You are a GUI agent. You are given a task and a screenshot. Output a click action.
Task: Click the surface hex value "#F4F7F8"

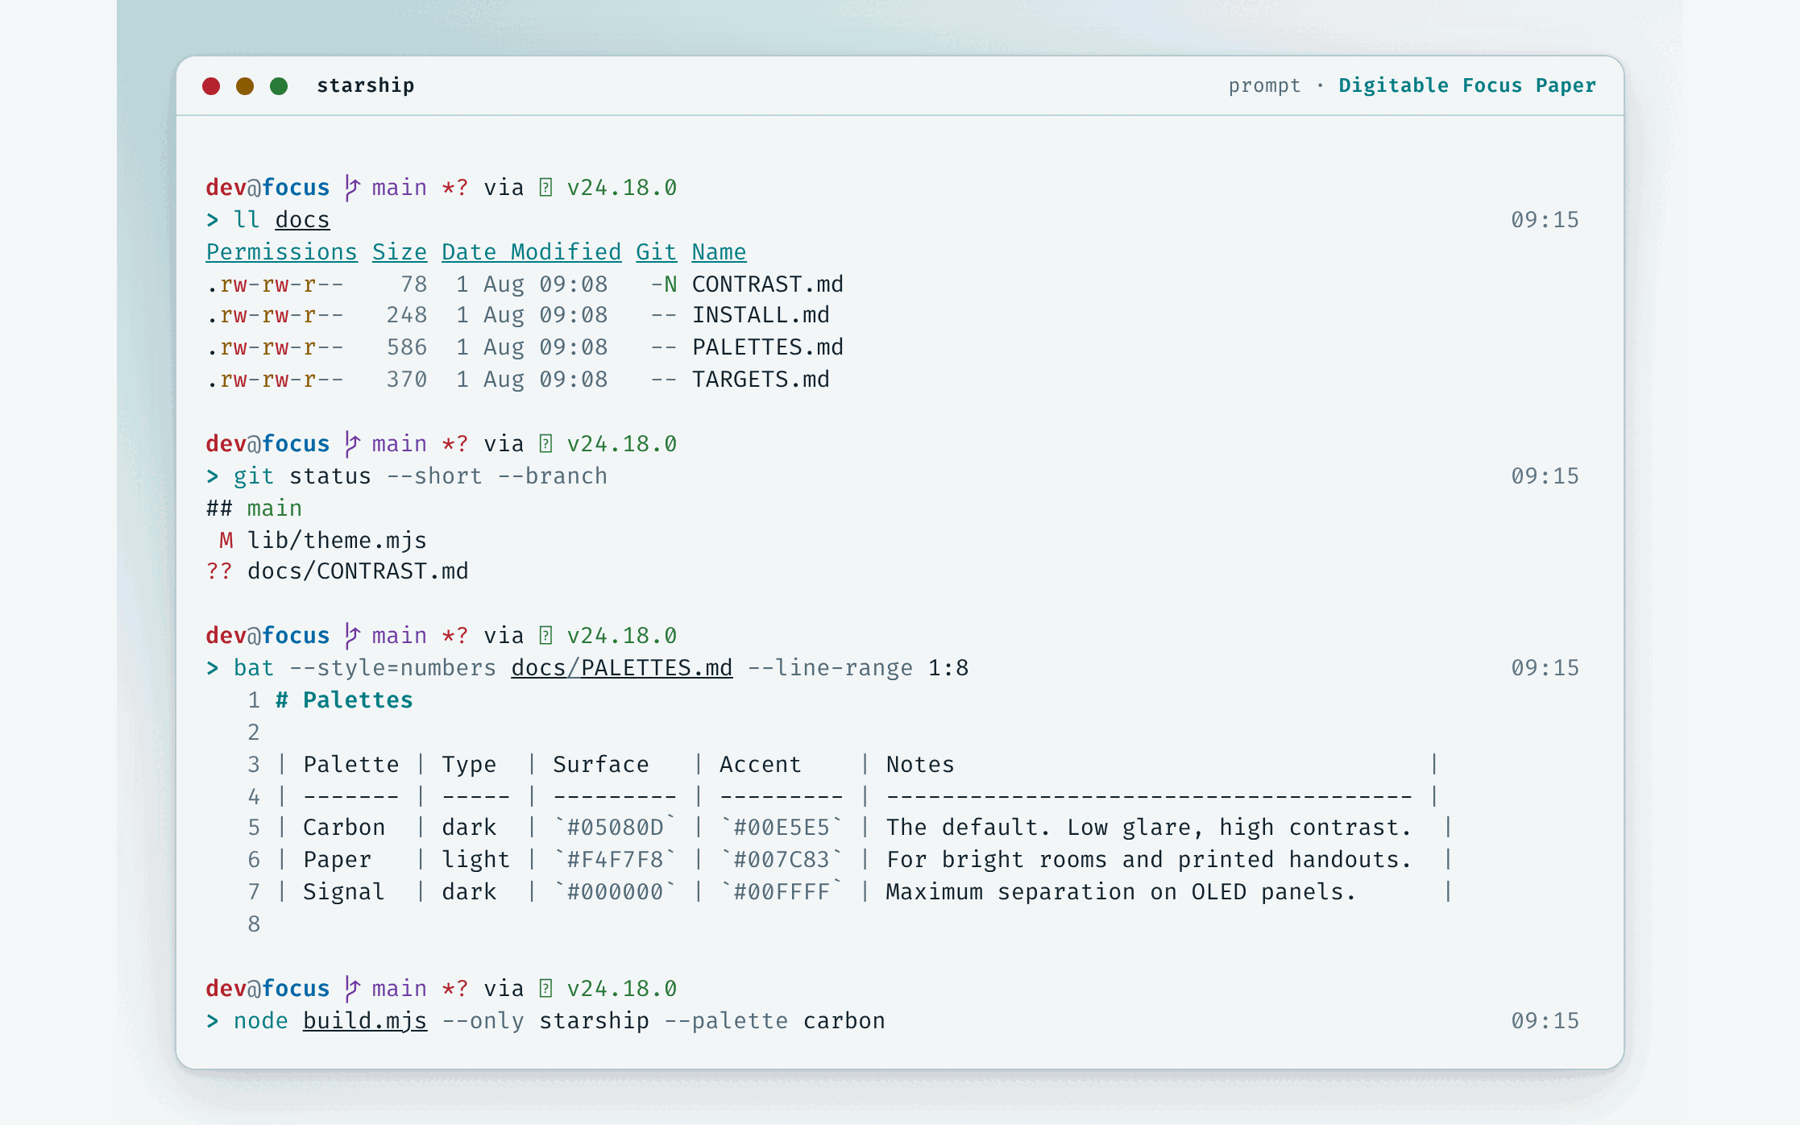(x=615, y=860)
